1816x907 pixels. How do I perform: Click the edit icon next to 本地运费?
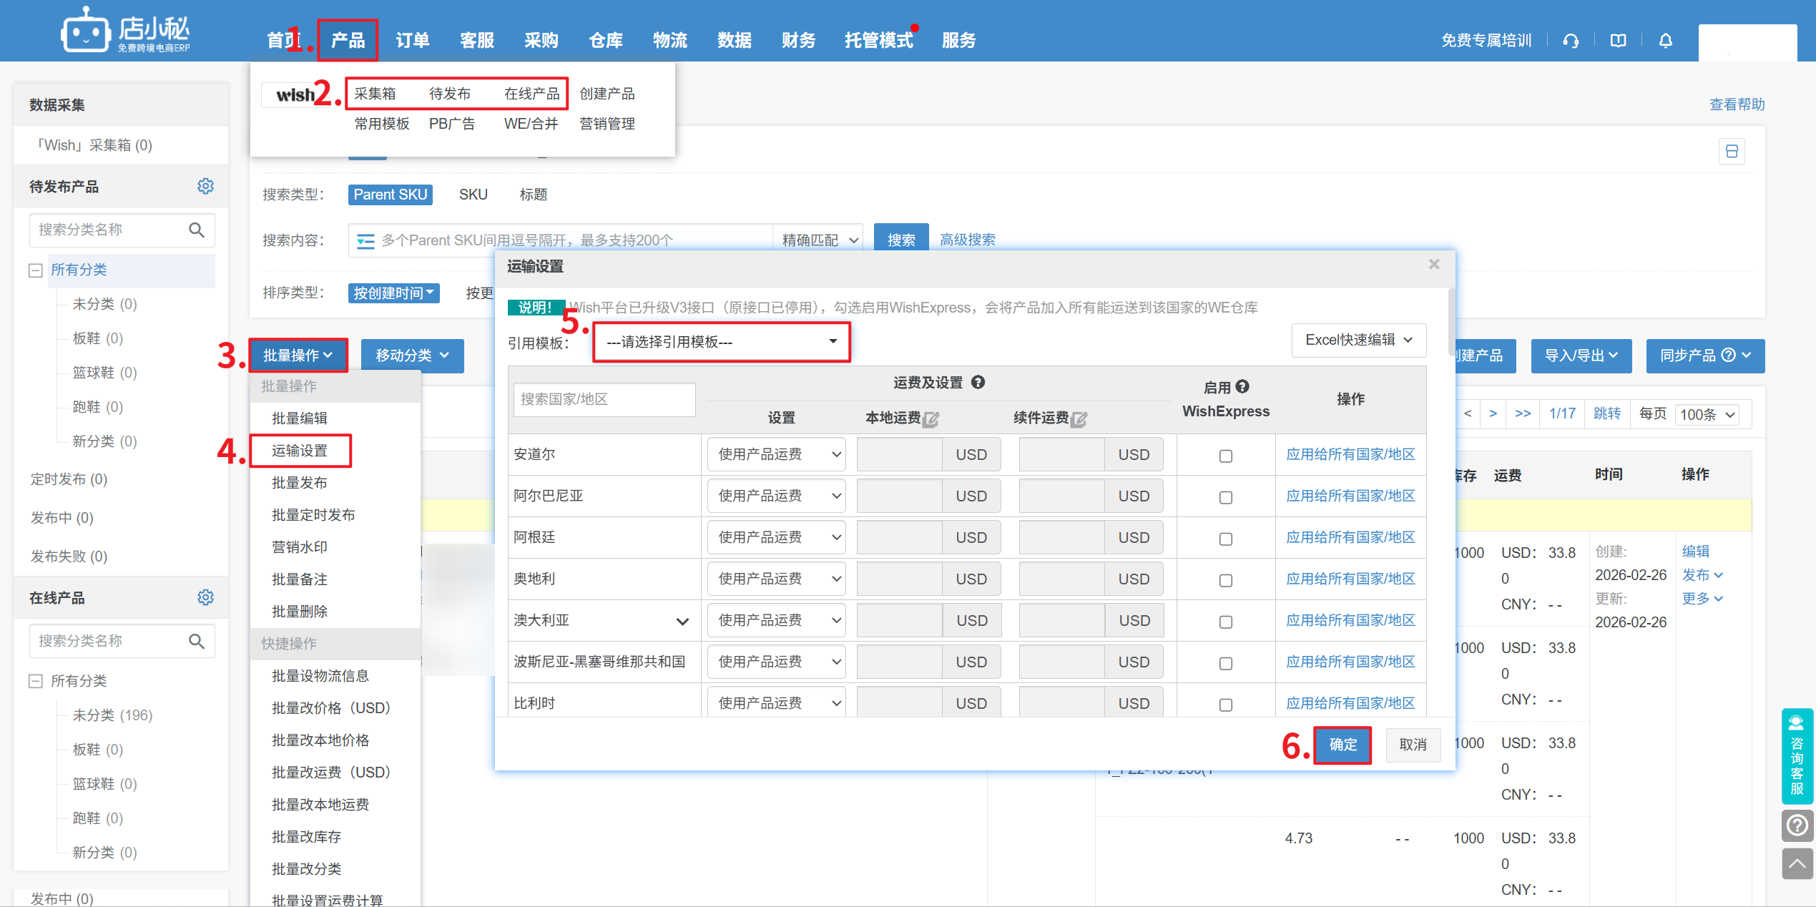[x=931, y=419]
